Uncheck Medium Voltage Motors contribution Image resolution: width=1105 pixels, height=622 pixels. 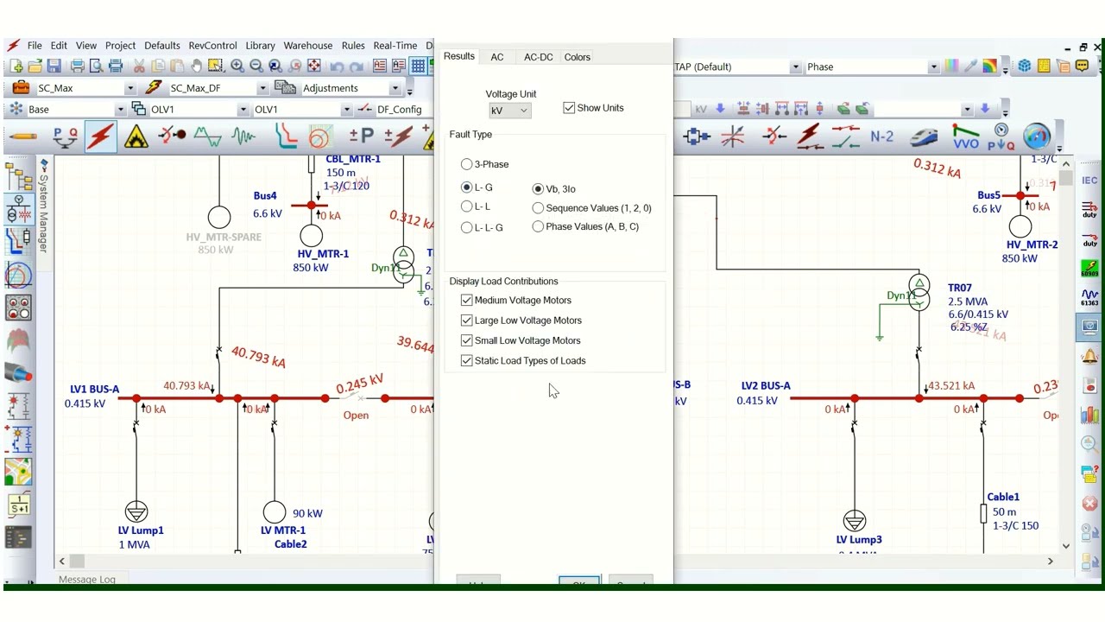point(467,300)
